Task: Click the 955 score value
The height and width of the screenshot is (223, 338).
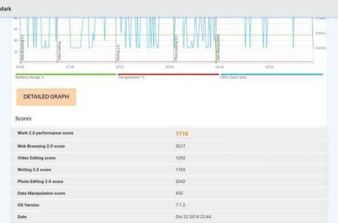Action: (x=179, y=193)
